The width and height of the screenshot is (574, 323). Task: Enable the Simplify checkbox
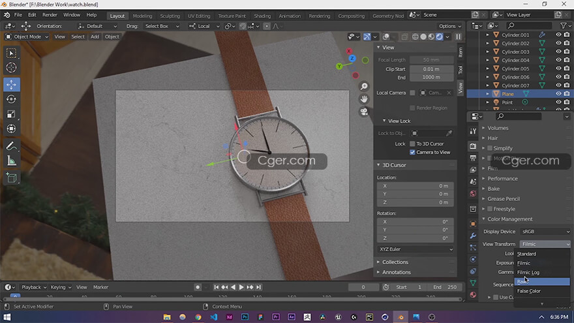pyautogui.click(x=490, y=148)
